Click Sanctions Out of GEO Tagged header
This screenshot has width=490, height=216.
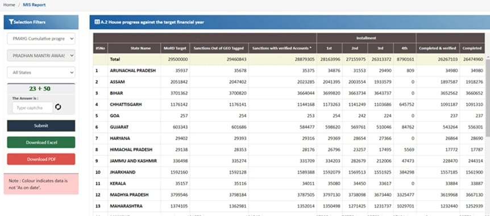point(219,48)
